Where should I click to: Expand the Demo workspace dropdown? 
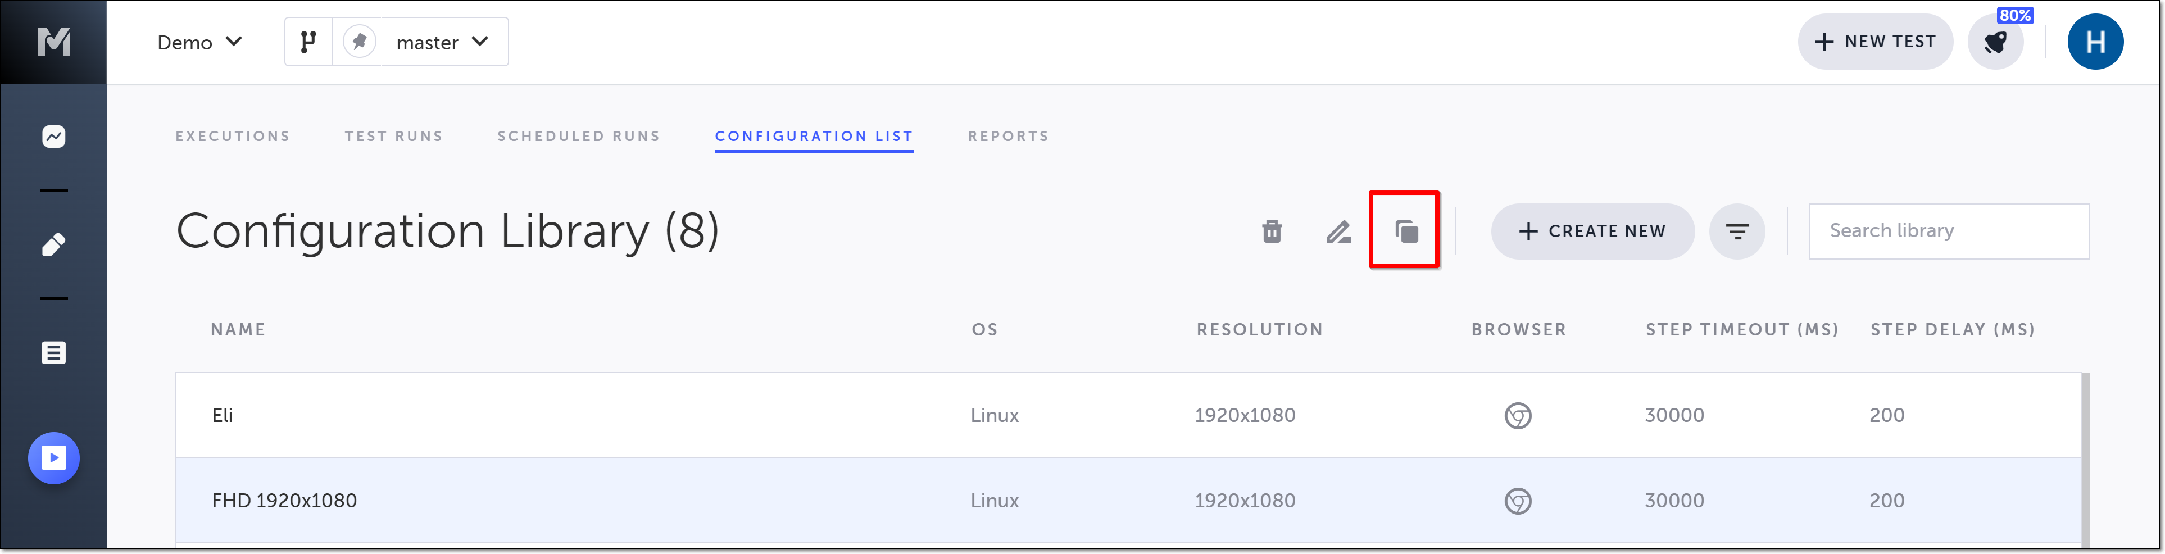(199, 42)
